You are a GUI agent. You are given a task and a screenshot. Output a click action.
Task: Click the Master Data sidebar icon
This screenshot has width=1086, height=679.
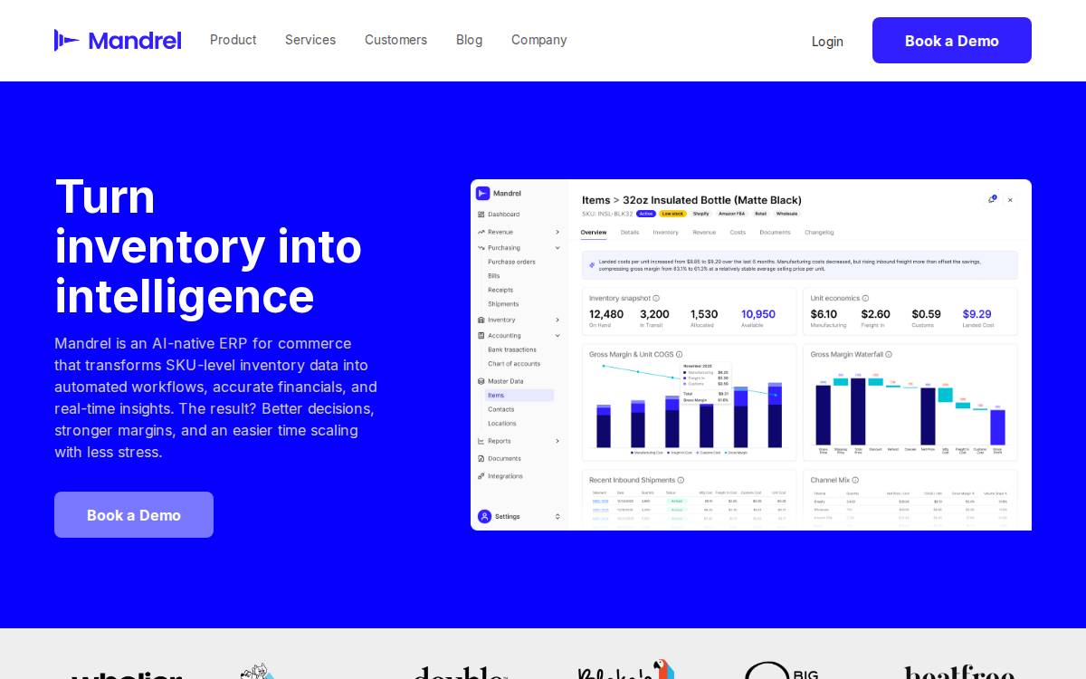[x=481, y=381]
